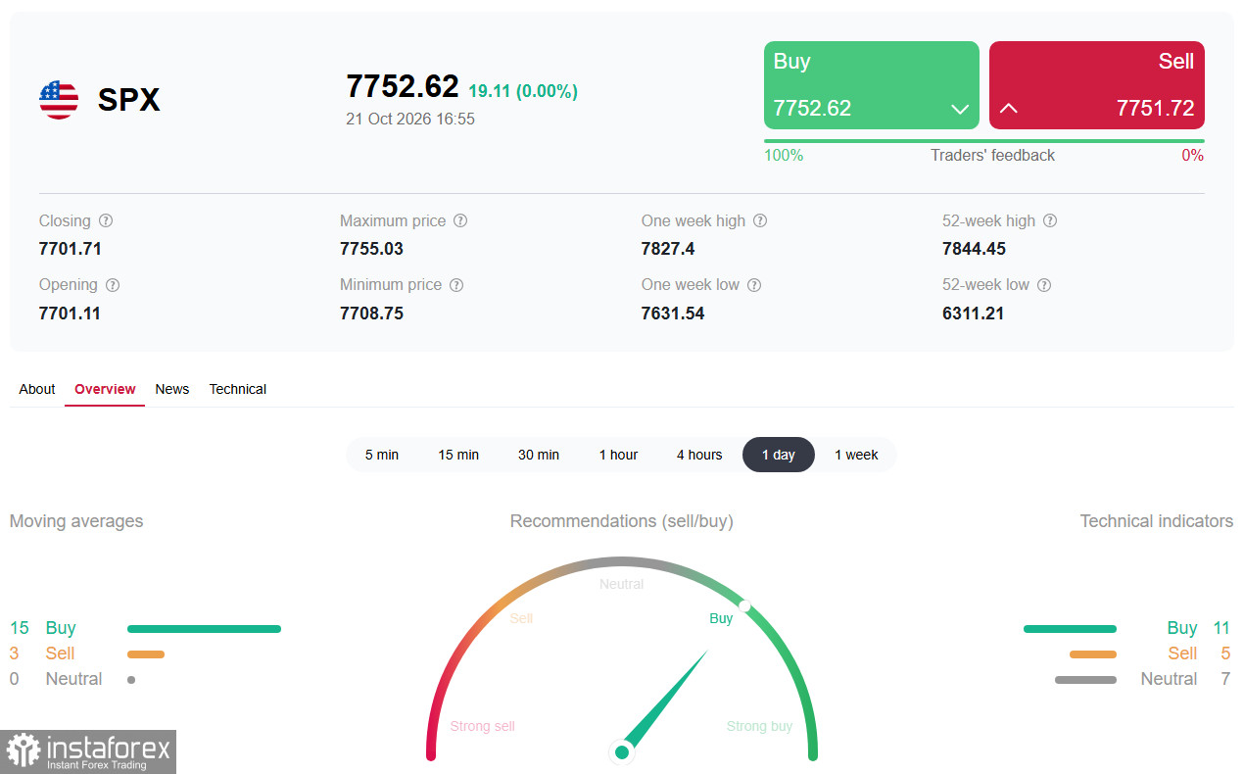This screenshot has height=774, width=1244.
Task: Open the Closing help question-mark icon
Action: click(x=106, y=221)
